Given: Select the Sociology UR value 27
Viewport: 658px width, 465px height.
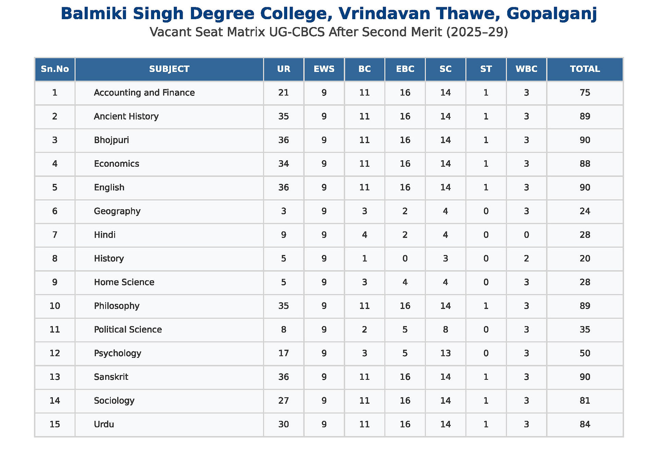Looking at the screenshot, I should 283,401.
